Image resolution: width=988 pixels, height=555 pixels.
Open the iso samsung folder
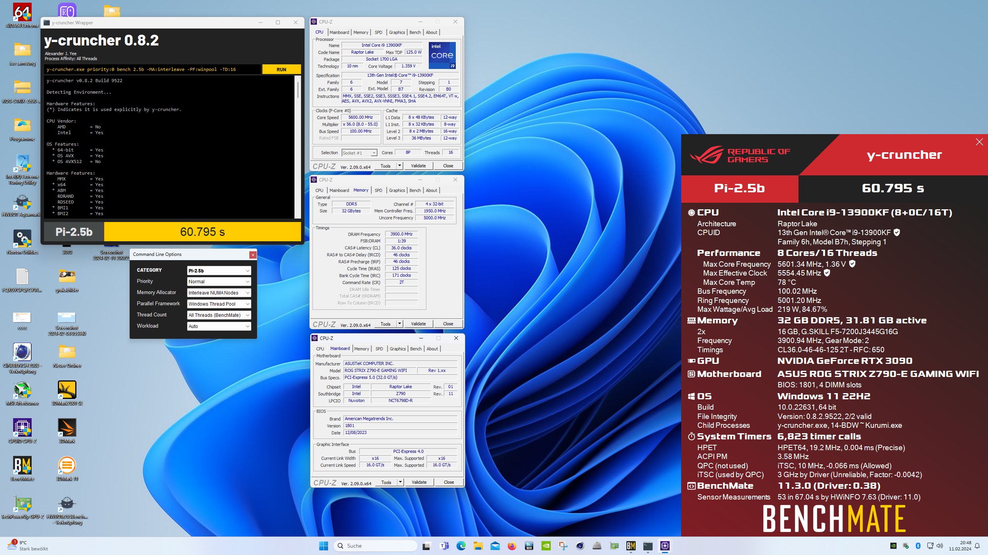22,53
